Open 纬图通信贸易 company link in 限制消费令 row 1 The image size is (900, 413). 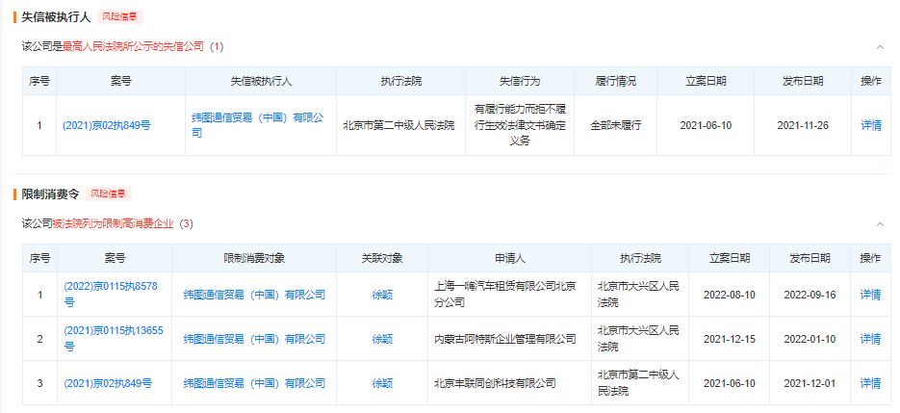(x=254, y=295)
